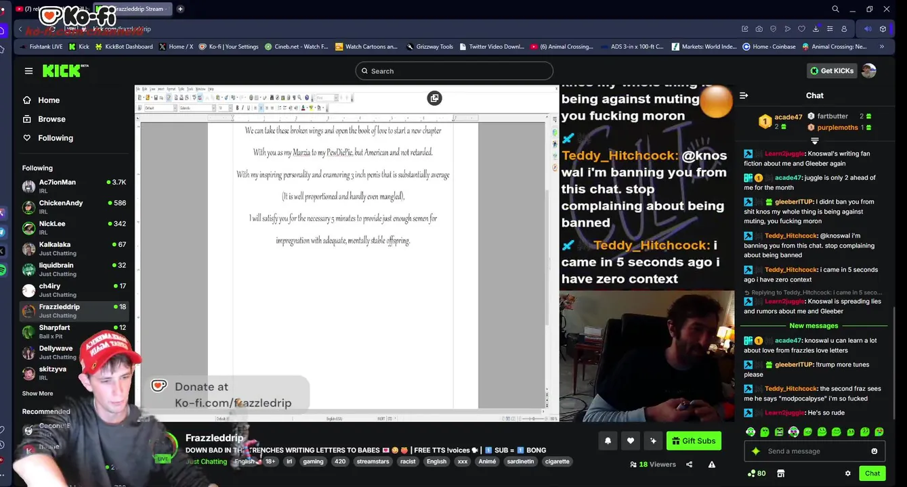The height and width of the screenshot is (487, 907).
Task: Open the Home - Coinbase bookmark
Action: click(x=769, y=47)
